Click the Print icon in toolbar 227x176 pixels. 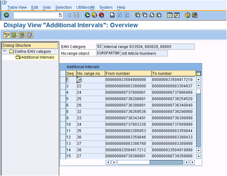coord(112,15)
